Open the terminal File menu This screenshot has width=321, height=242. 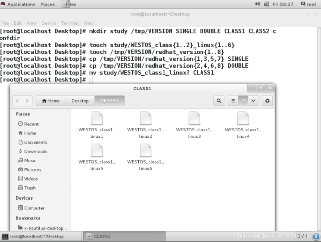point(5,23)
